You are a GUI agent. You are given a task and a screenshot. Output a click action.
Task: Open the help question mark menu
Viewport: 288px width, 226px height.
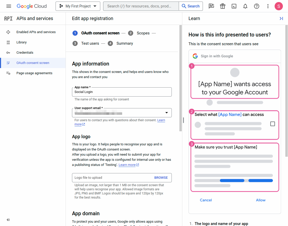(257, 6)
